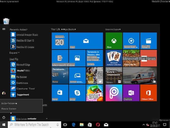Open Opera from the taskbar
The height and width of the screenshot is (128, 170).
[98, 125]
